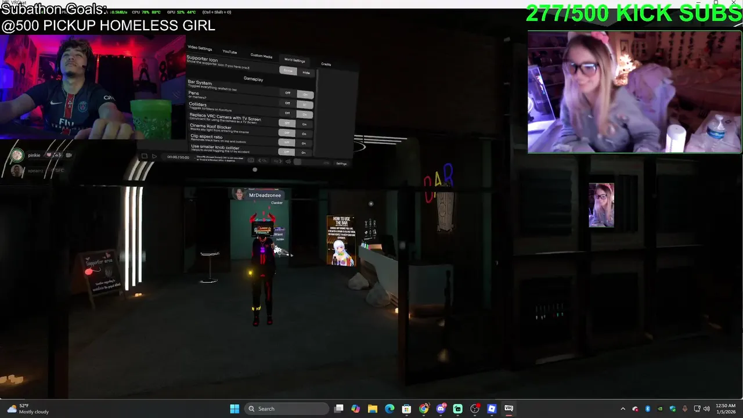Open Microsoft Edge from the taskbar
Image resolution: width=743 pixels, height=418 pixels.
click(x=389, y=409)
